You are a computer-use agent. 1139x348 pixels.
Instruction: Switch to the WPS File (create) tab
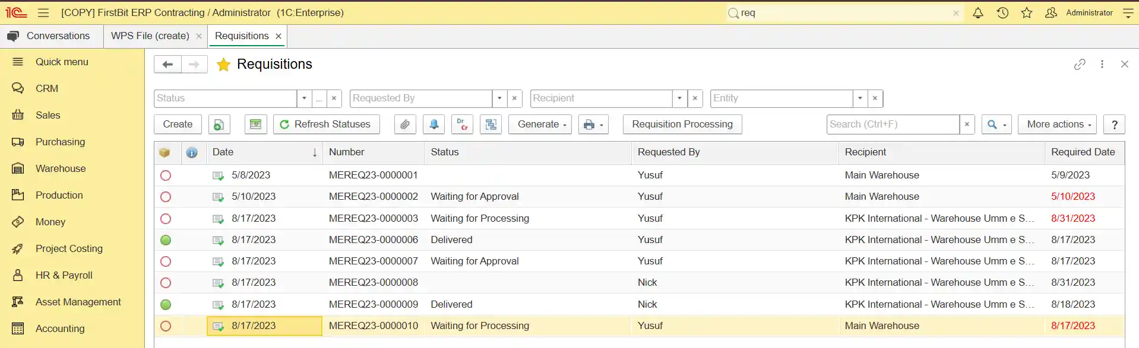(x=150, y=36)
